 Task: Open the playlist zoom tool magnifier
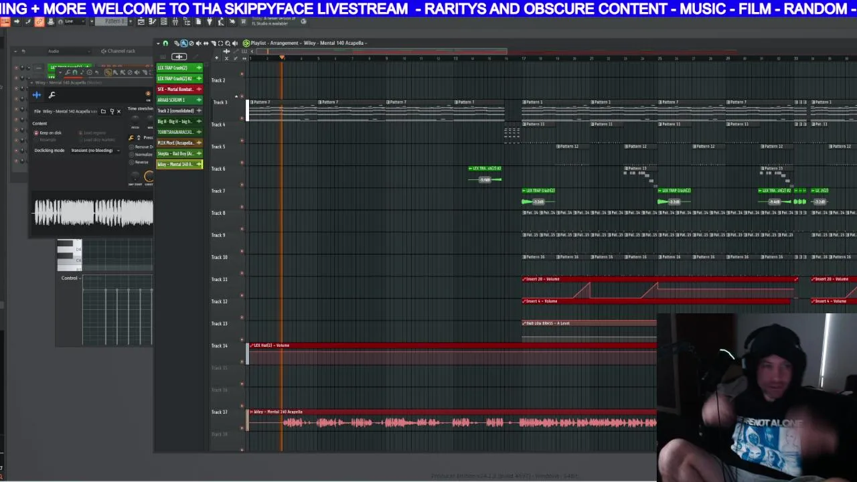(x=228, y=44)
